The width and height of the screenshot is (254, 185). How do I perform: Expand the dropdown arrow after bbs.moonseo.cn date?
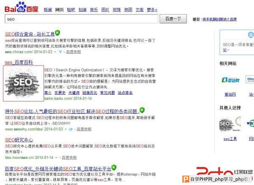pos(56,158)
